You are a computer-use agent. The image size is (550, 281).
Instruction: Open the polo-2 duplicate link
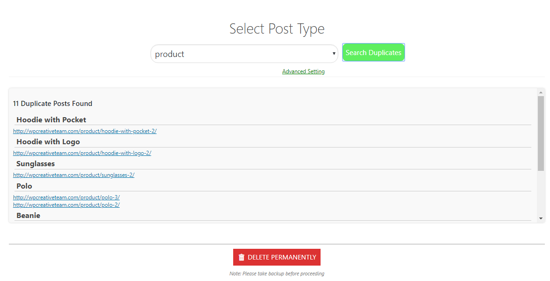point(66,205)
